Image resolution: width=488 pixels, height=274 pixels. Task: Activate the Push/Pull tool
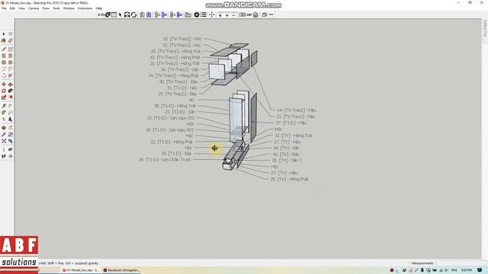[x=10, y=84]
